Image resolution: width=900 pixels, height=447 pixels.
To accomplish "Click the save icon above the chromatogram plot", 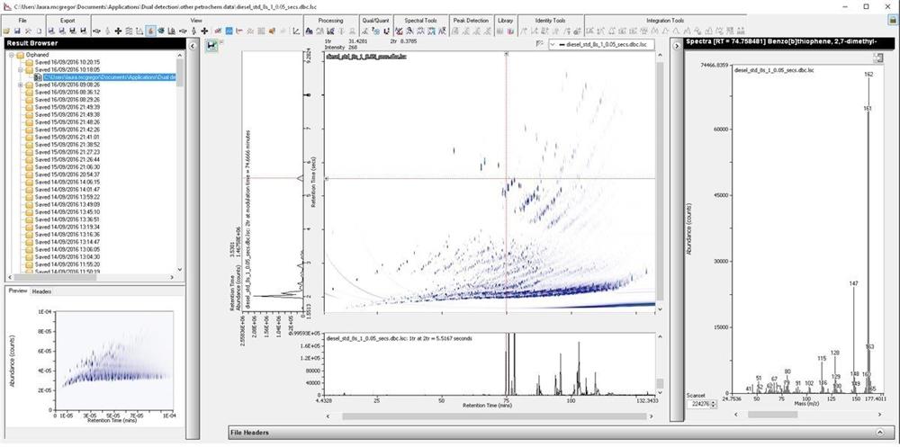I will pyautogui.click(x=211, y=46).
